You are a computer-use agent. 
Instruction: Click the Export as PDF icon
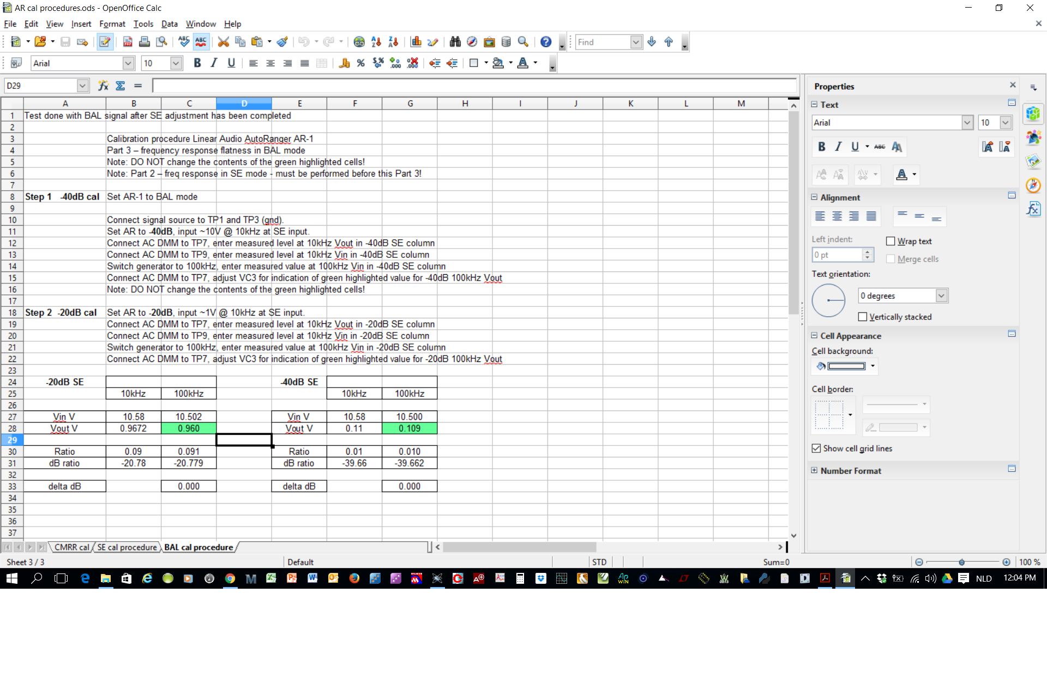click(128, 42)
